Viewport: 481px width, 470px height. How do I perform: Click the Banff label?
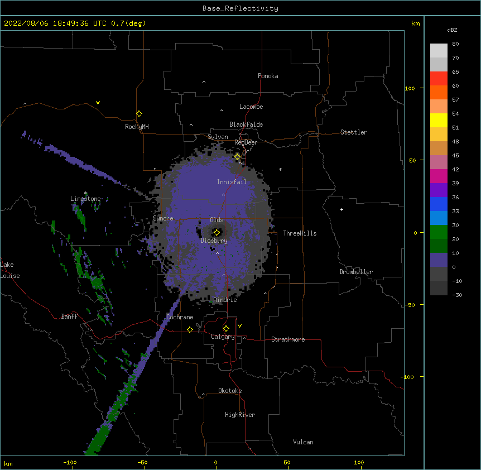pos(69,316)
